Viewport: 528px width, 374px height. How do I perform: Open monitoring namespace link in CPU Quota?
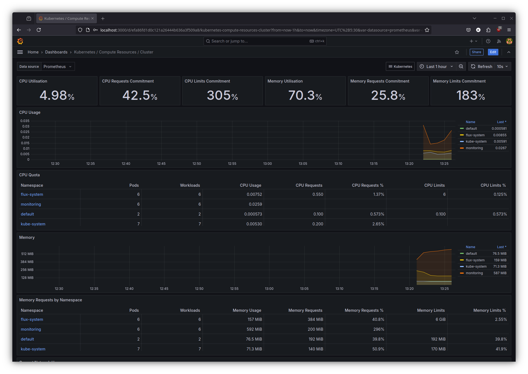point(31,204)
